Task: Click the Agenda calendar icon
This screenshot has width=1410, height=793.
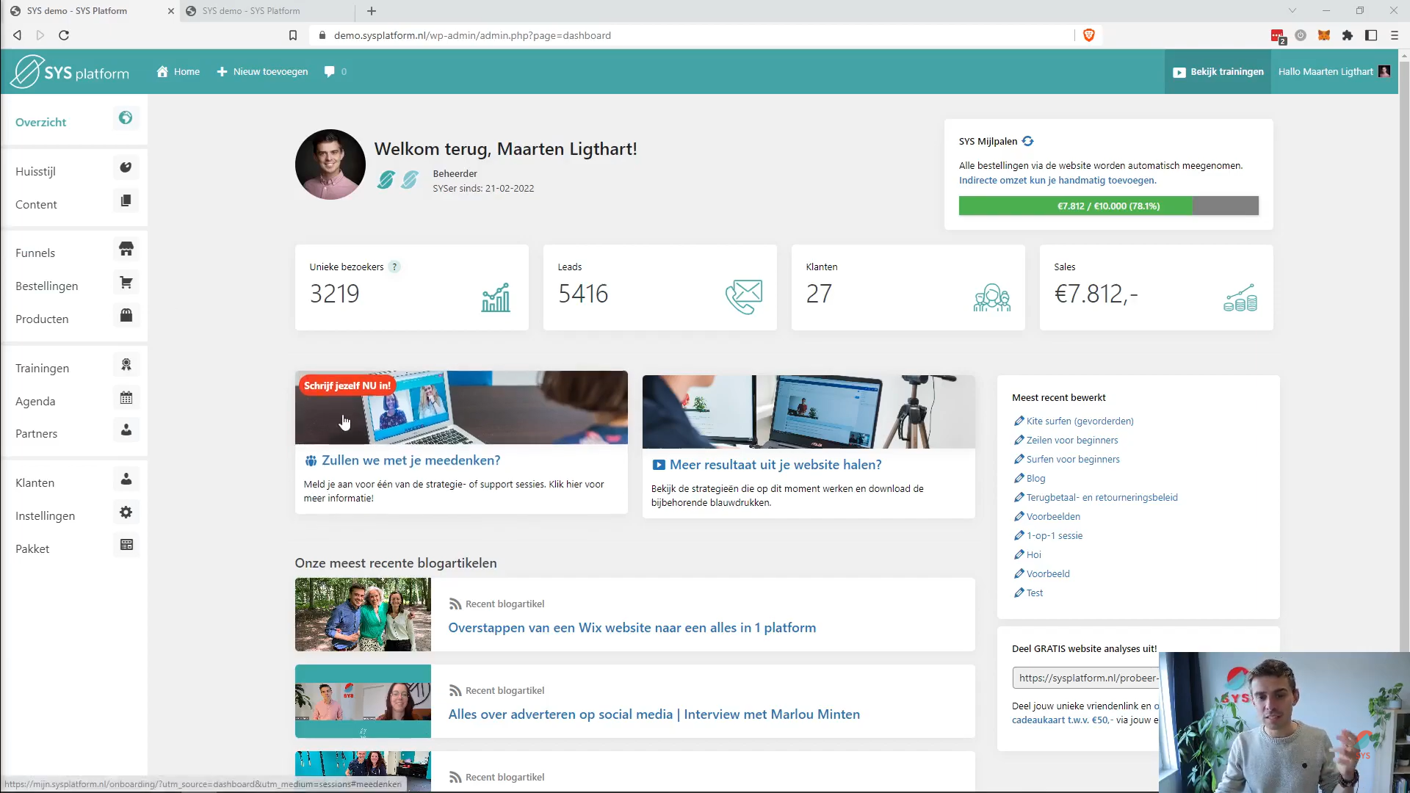Action: pos(126,397)
